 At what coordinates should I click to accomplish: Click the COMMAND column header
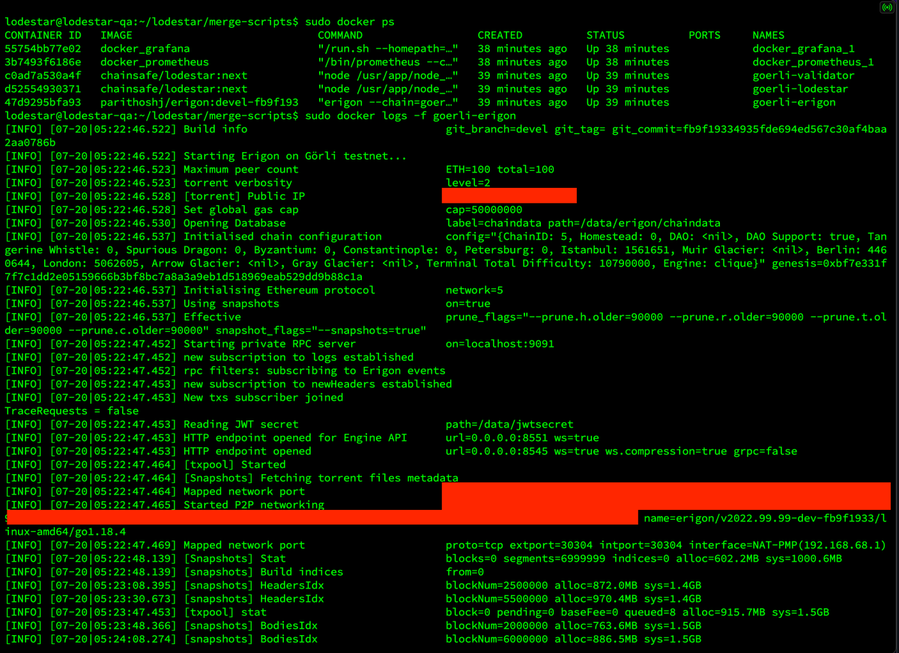(340, 35)
